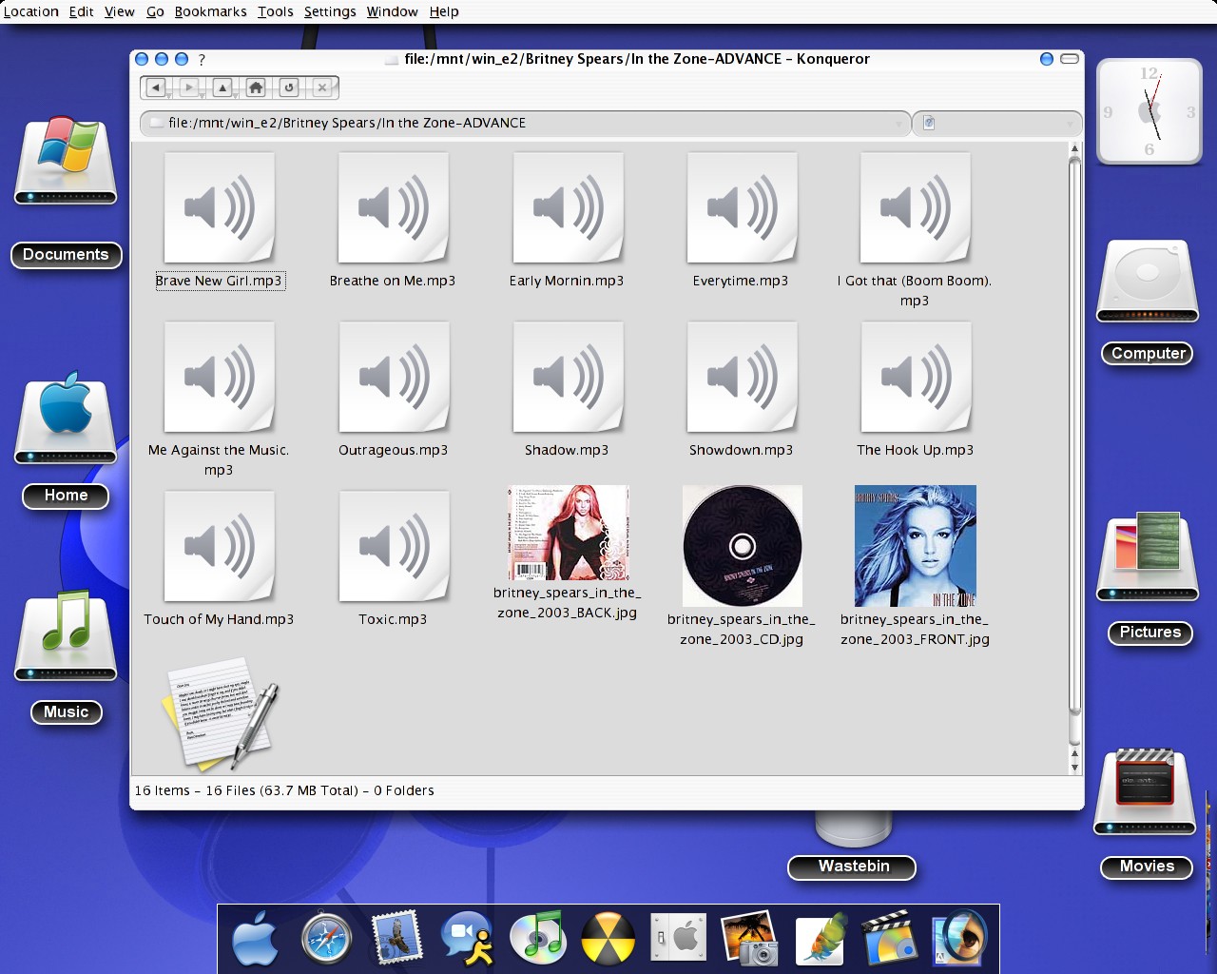The height and width of the screenshot is (974, 1217).
Task: Open the Bookmarks menu
Action: tap(210, 11)
